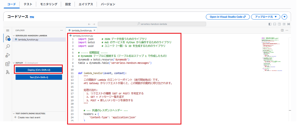
Task: Open the Lambda view in activity bar
Action: [x=8, y=72]
